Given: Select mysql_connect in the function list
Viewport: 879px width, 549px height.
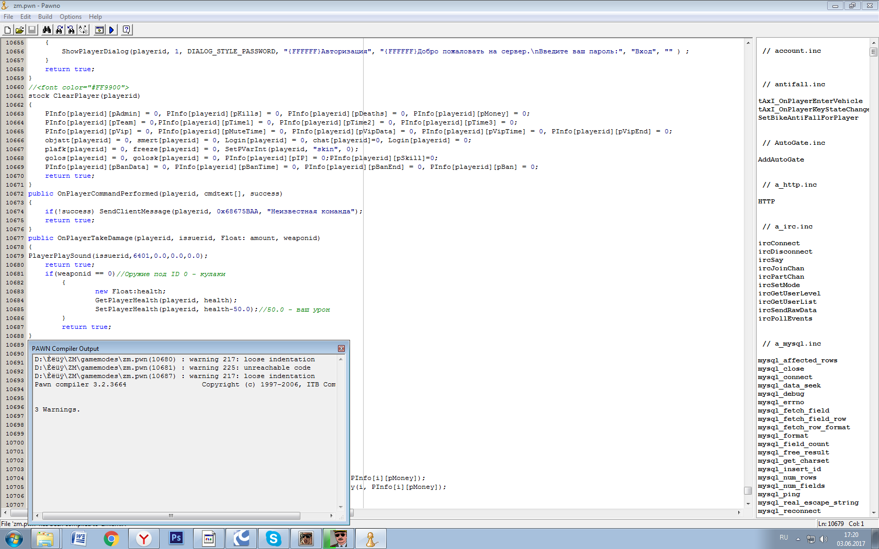Looking at the screenshot, I should [x=785, y=377].
